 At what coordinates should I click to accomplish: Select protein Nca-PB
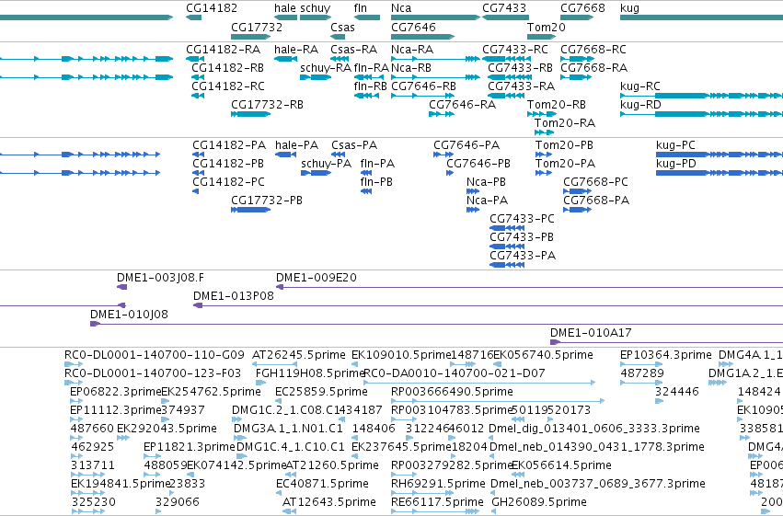[x=486, y=182]
